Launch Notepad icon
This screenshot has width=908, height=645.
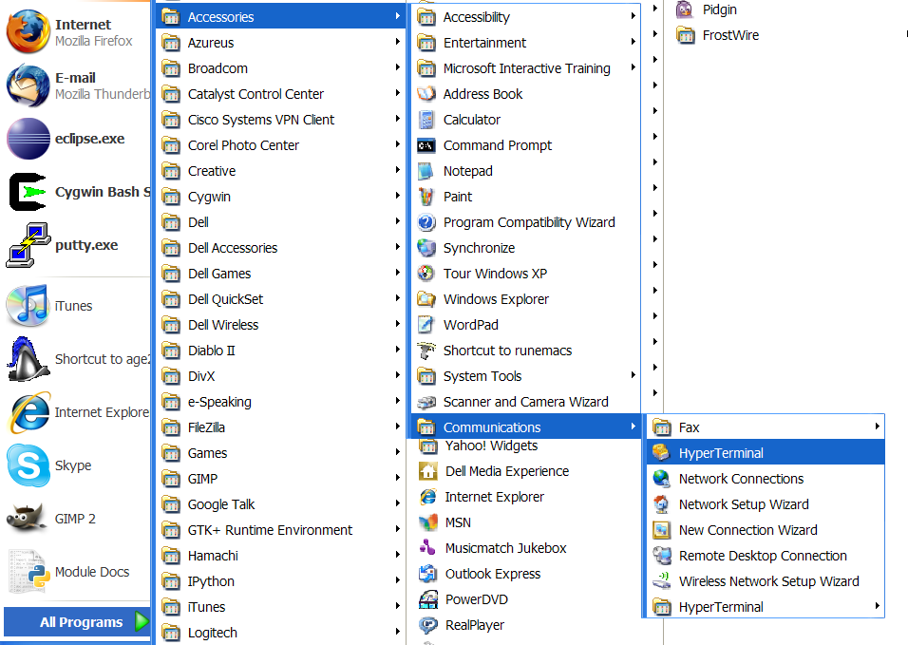point(426,171)
